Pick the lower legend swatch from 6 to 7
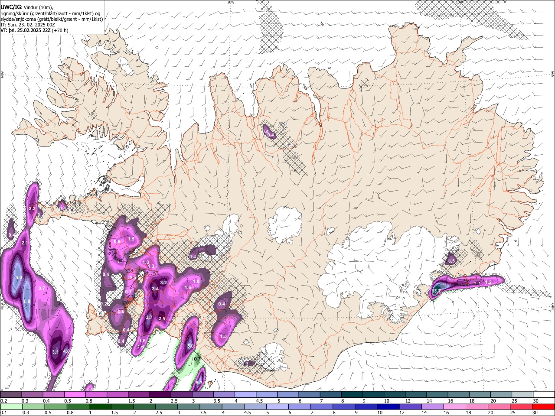Screen dimensions: 555x416 click(300, 407)
